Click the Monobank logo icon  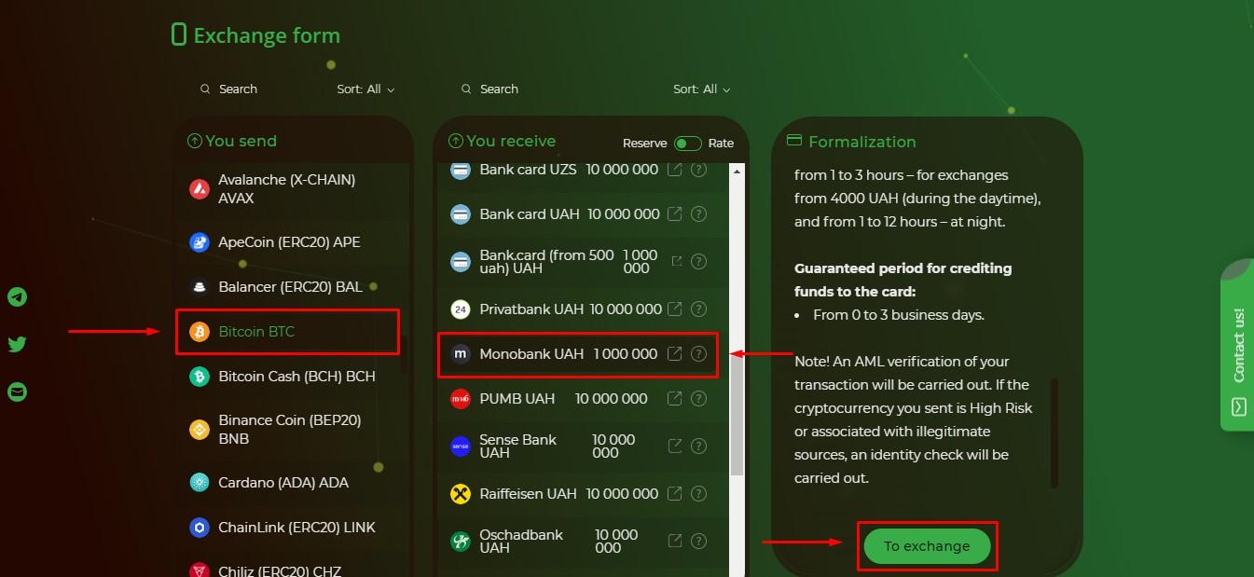pyautogui.click(x=461, y=354)
